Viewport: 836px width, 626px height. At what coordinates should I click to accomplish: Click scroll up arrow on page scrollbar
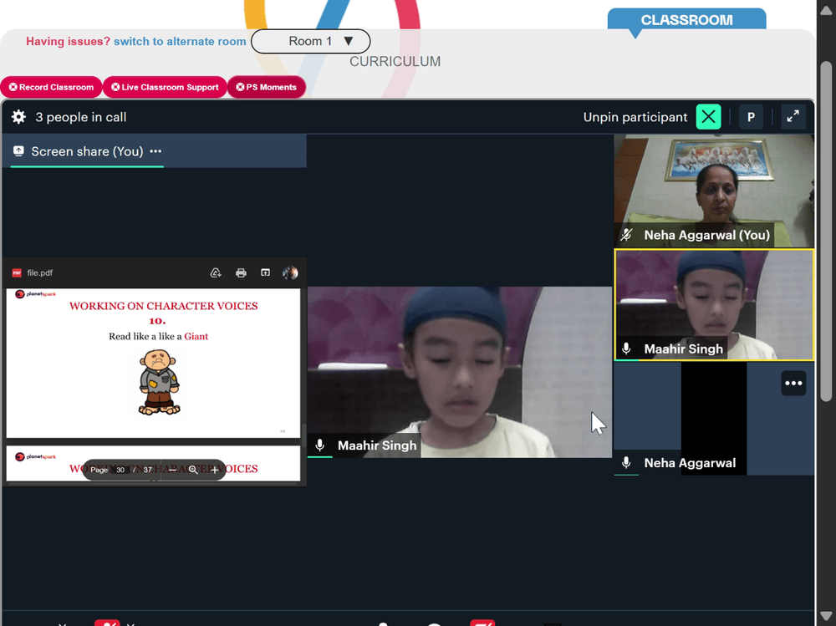(x=826, y=11)
